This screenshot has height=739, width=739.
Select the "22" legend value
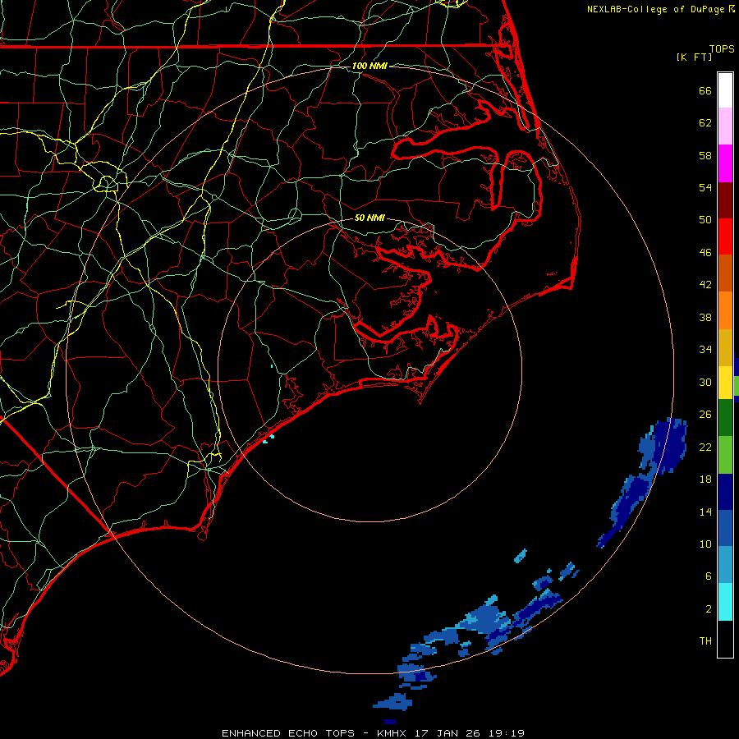(705, 447)
